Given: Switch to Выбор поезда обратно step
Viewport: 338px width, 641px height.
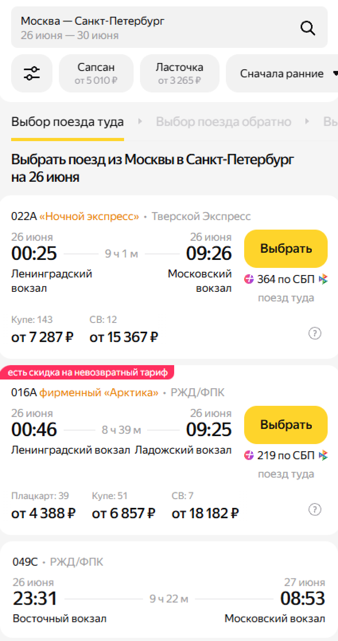Looking at the screenshot, I should 223,122.
